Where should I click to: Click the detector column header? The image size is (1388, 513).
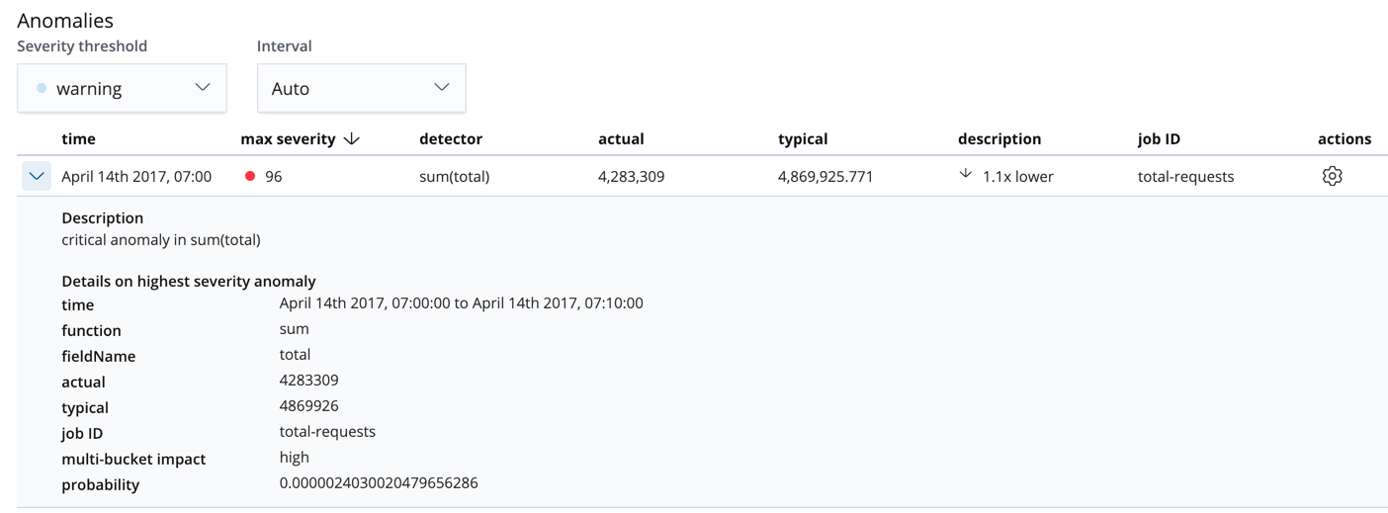pos(451,139)
